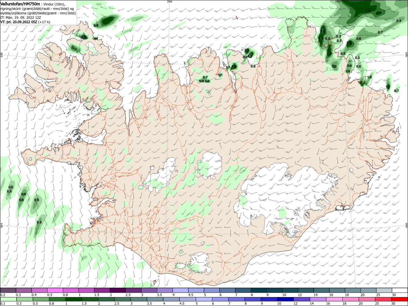Click the 'VT: þri. 20.09.2022 05Z' valid time
408x306 pixels.
[19, 22]
